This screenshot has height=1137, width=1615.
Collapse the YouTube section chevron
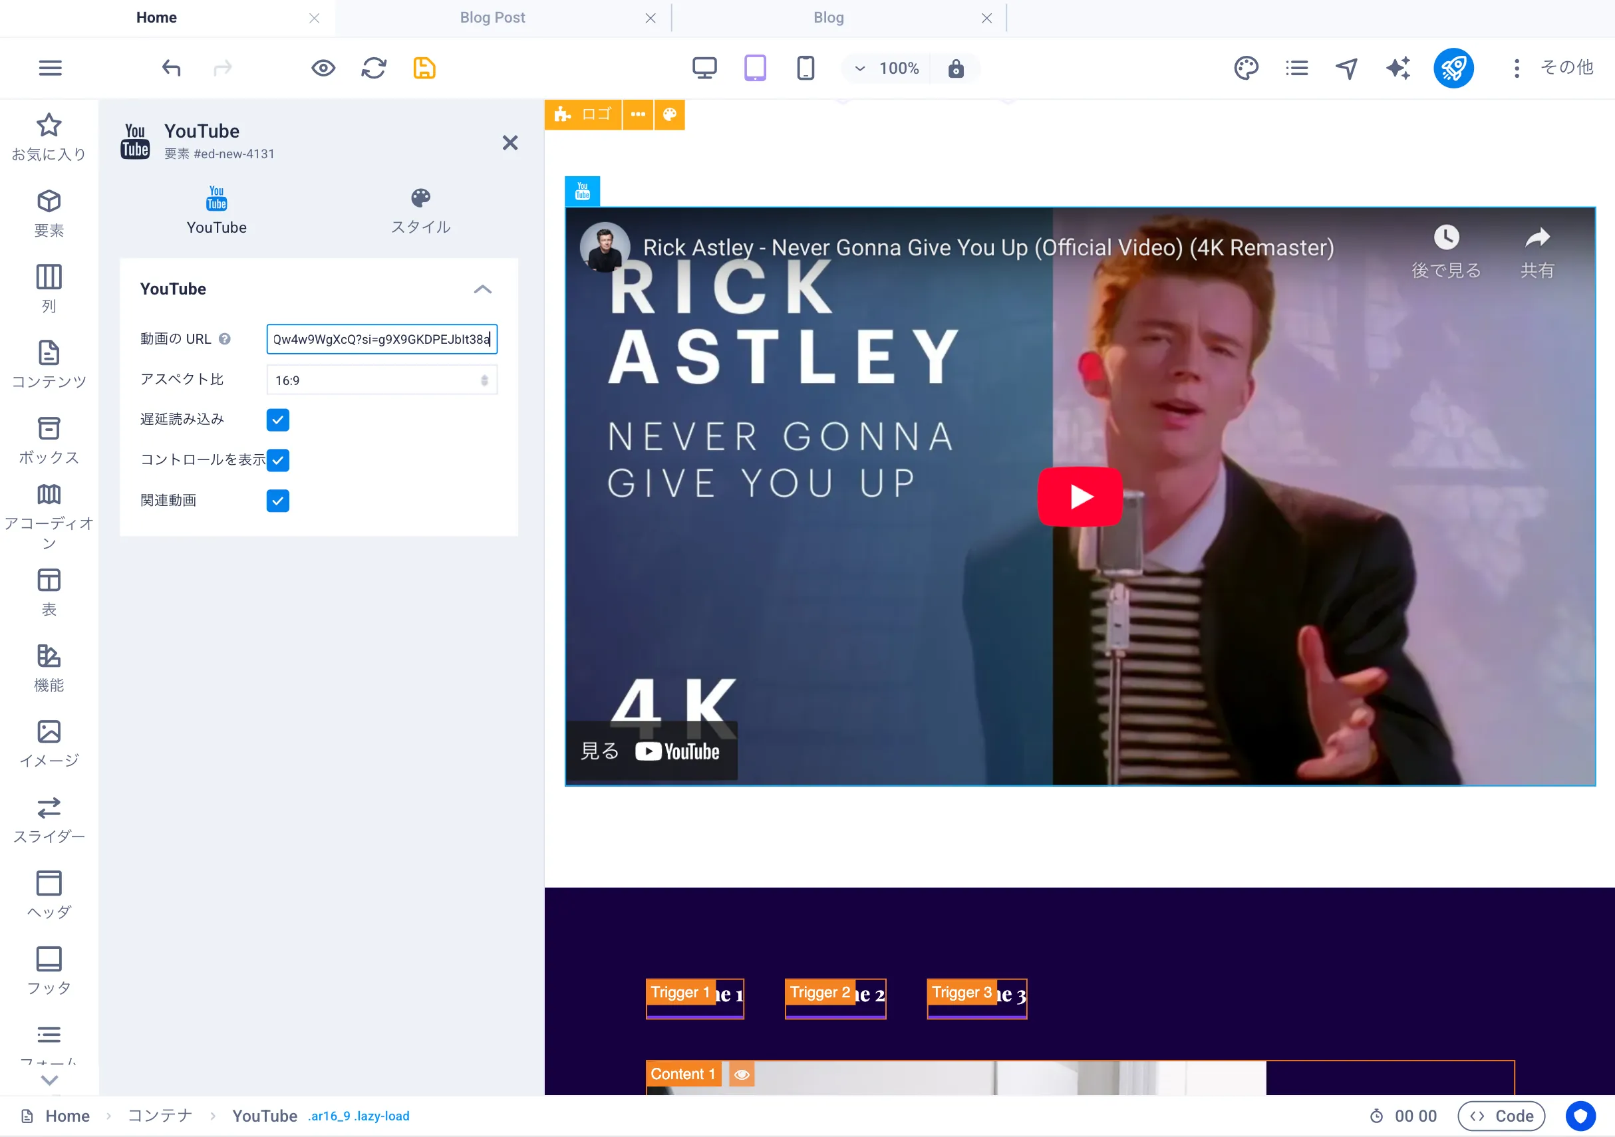click(482, 289)
